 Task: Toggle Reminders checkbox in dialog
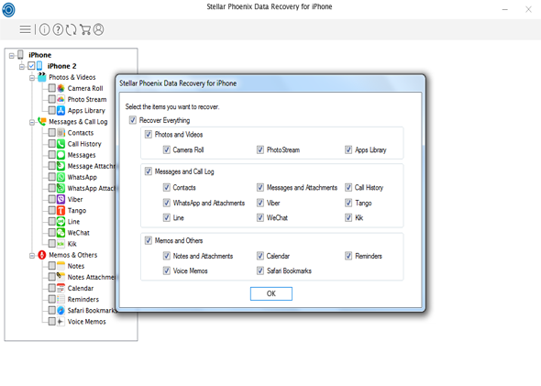(348, 256)
